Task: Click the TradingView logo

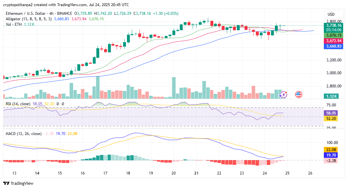Action: pos(18,184)
